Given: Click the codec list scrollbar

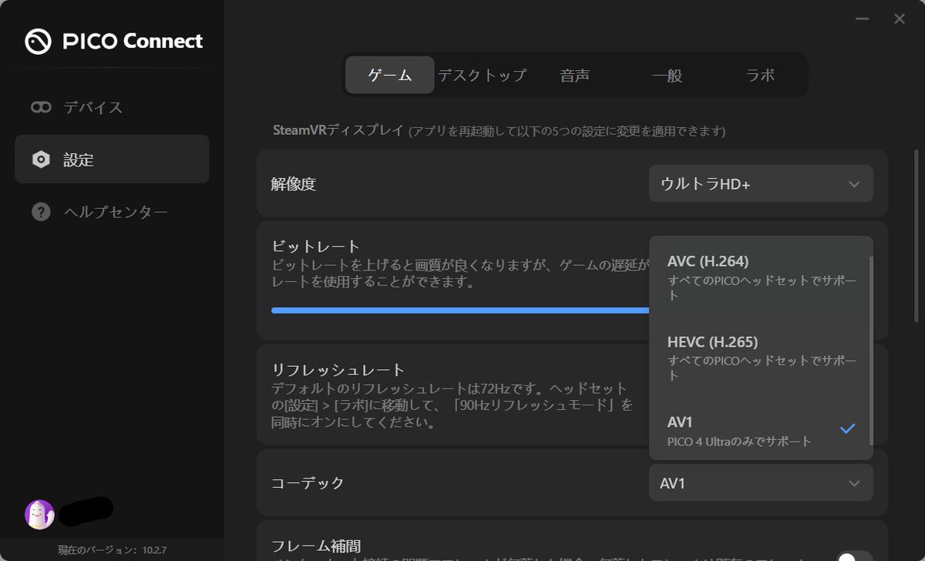Looking at the screenshot, I should click(x=872, y=351).
